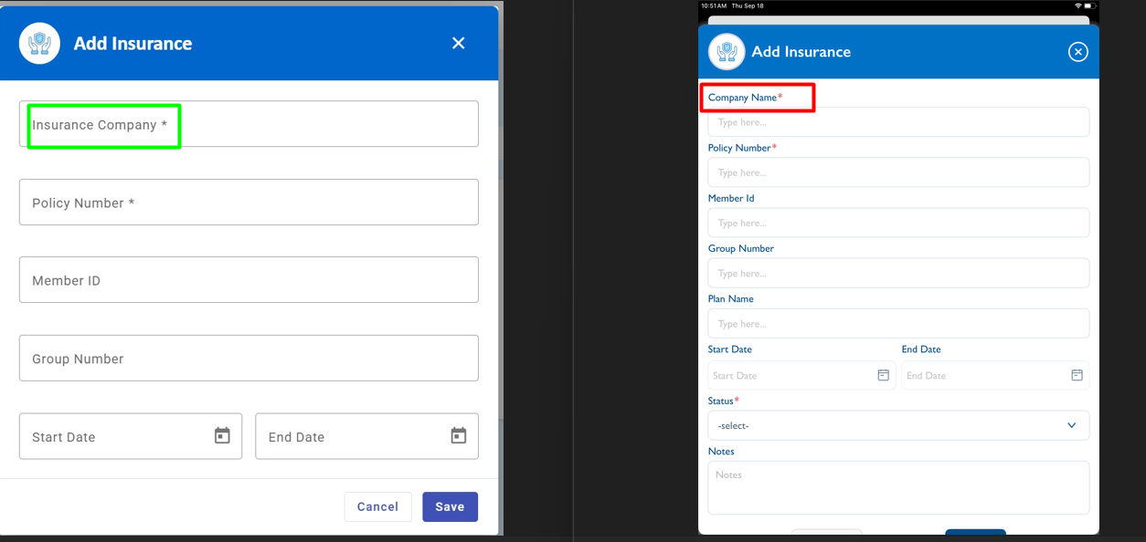
Task: Click the insurance shield logo in the desktop dialog header
Action: click(x=39, y=43)
